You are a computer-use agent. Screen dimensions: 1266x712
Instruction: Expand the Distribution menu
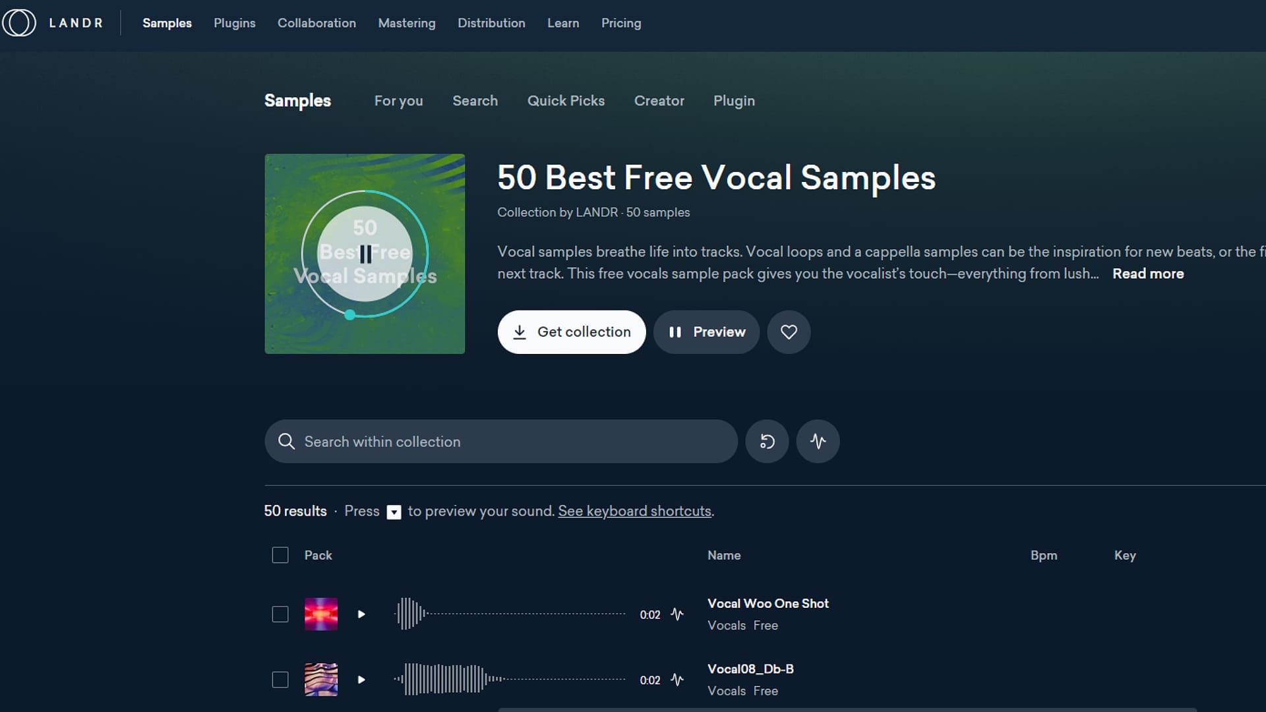[491, 22]
